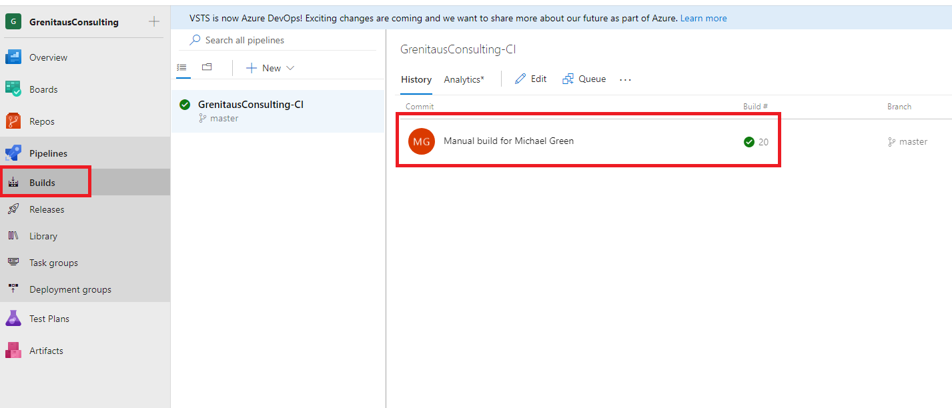Viewport: 952px width, 408px height.
Task: Click the green G project avatar
Action: (x=13, y=21)
